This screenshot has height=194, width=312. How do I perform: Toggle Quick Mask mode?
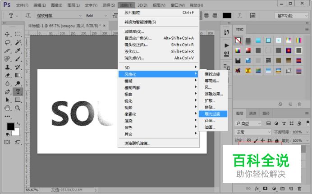coord(7,142)
